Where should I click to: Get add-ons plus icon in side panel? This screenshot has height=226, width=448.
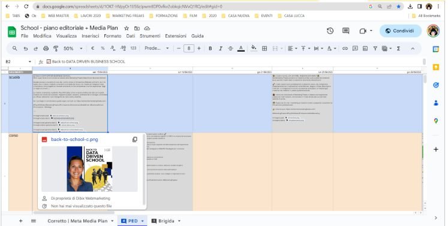coord(436,149)
